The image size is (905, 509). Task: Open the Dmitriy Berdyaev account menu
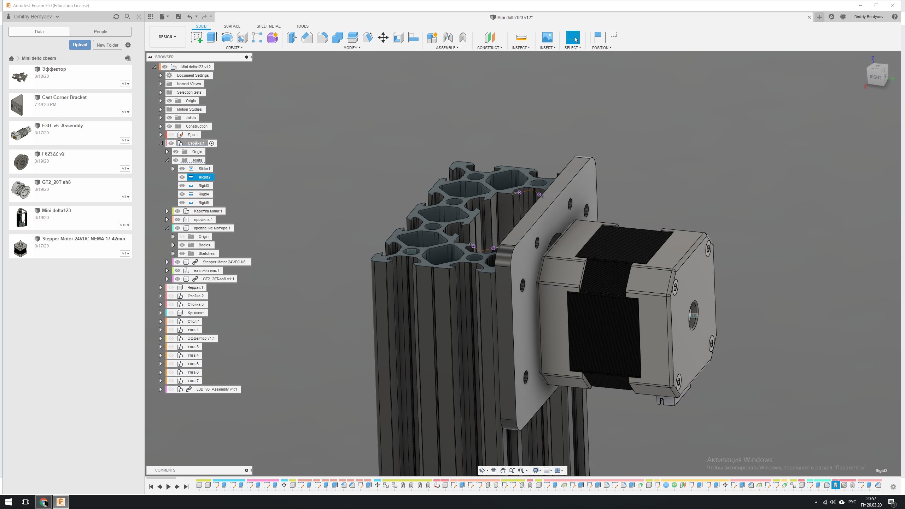(x=37, y=17)
